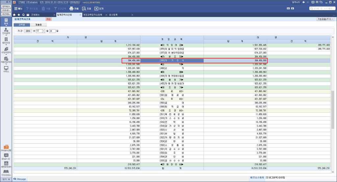
Task: Expand the 기능모음(F11) dropdown
Action: (x=325, y=19)
